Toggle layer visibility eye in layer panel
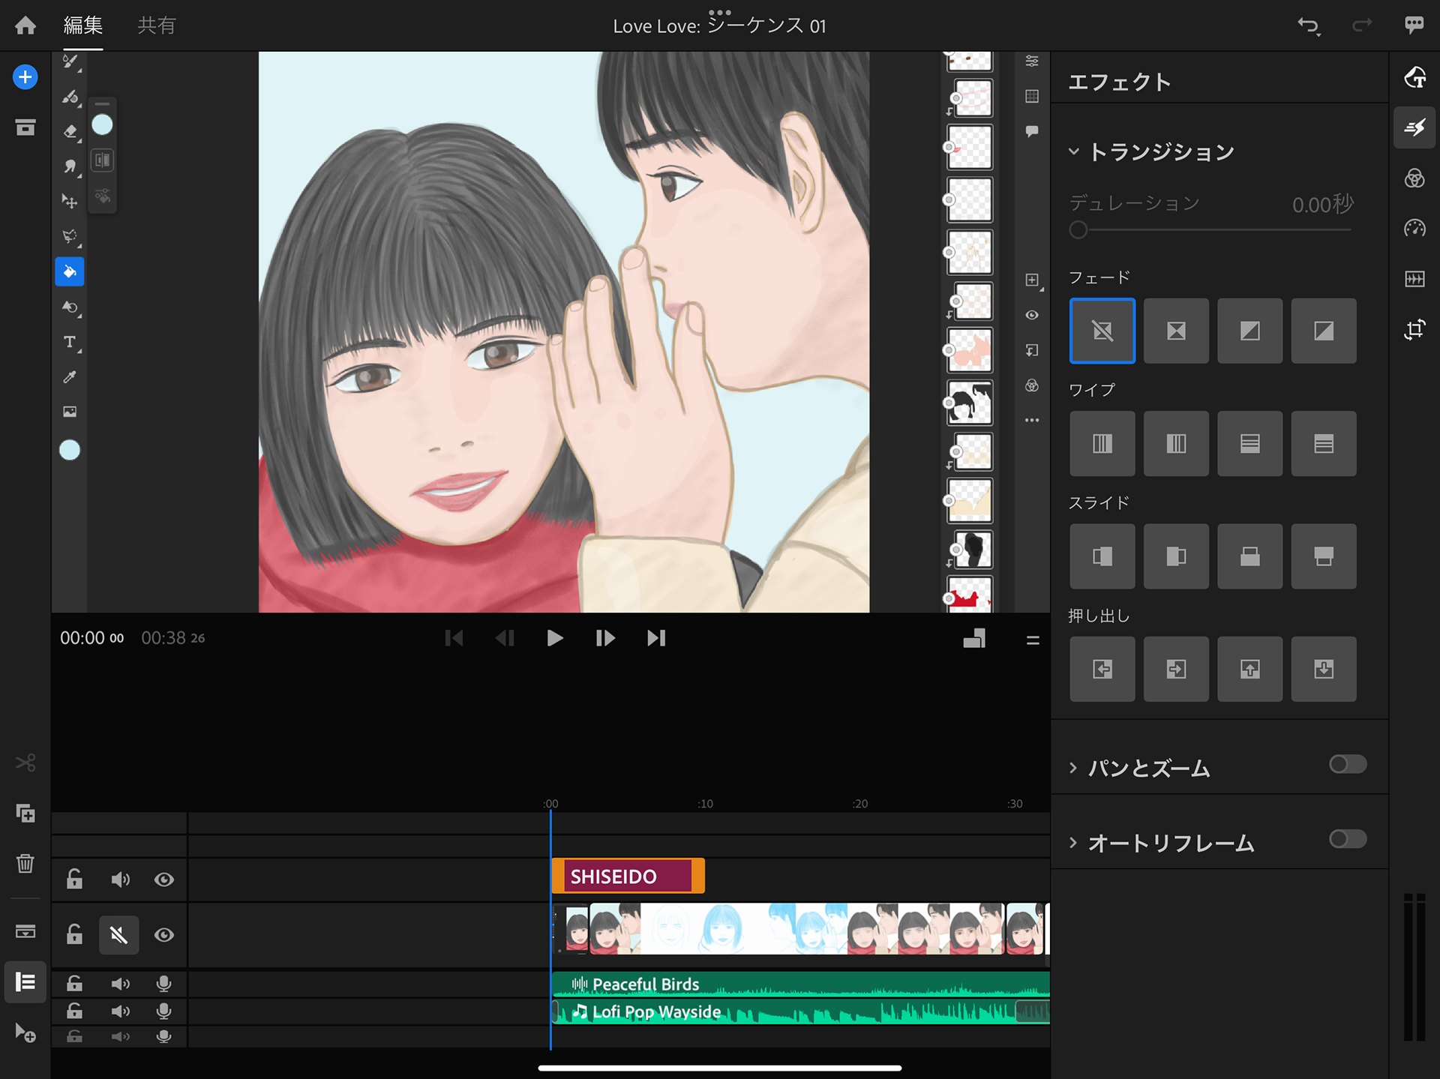This screenshot has width=1440, height=1079. 1032,315
